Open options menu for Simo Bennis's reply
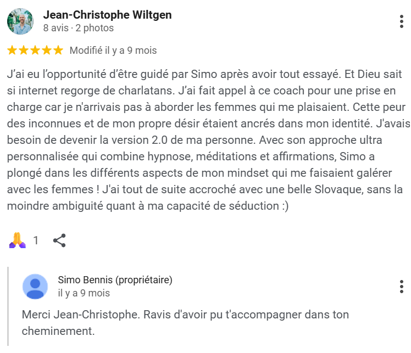 click(401, 287)
